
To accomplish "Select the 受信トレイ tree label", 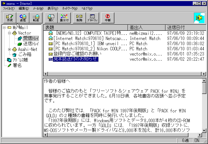I will (31, 38).
